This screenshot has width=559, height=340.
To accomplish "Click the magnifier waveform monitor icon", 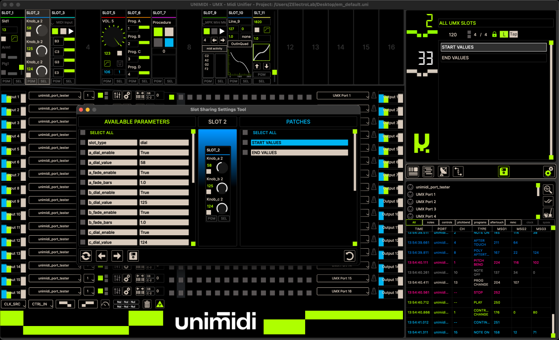I will pyautogui.click(x=548, y=189).
